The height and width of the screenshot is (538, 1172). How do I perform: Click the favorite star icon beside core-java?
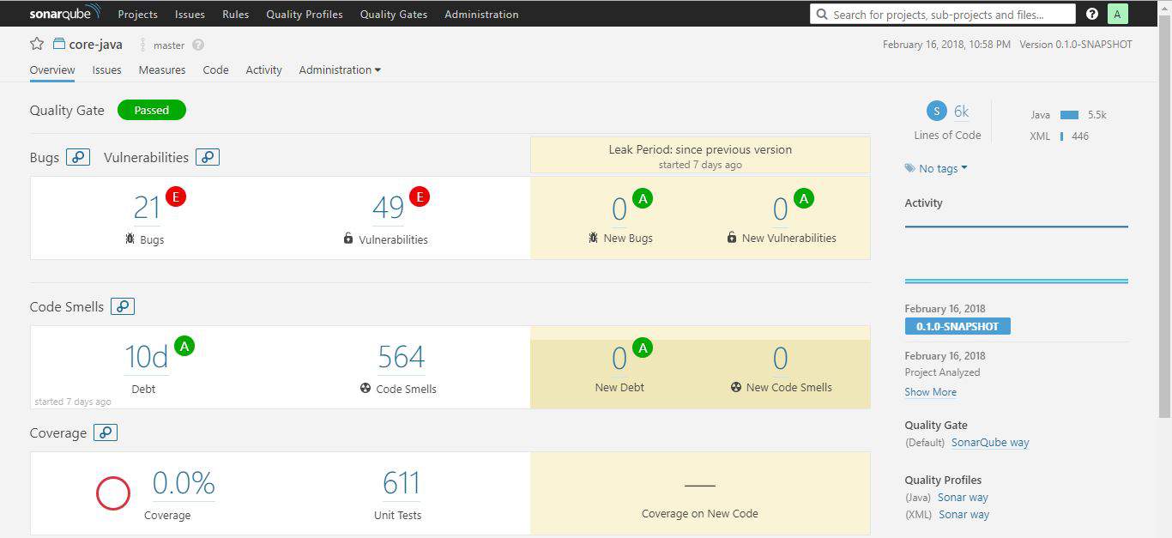coord(37,44)
